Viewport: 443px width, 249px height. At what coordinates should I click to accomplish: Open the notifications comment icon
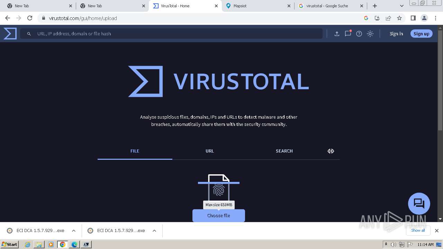(348, 34)
